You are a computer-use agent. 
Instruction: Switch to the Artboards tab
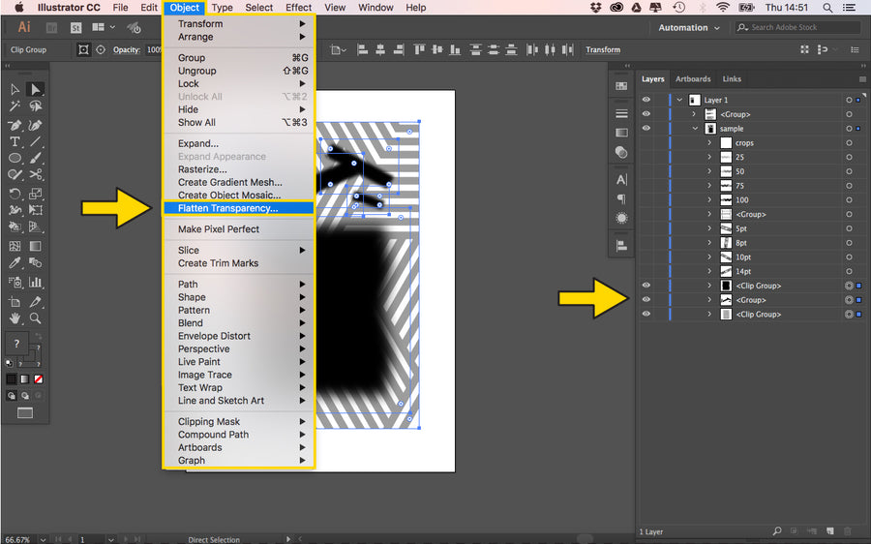coord(693,79)
